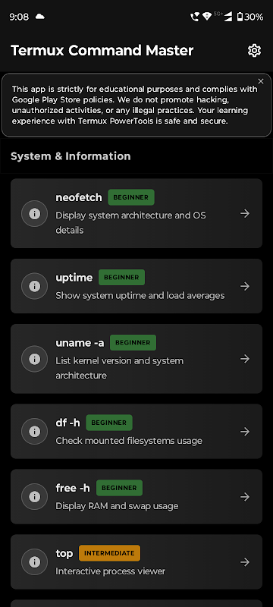
Task: Tap the BEGINNER badge on uptime
Action: [122, 277]
